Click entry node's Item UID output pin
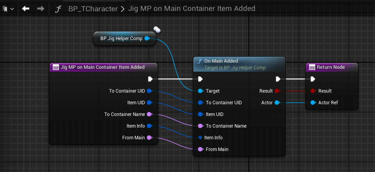This screenshot has width=375, height=172. tap(150, 102)
